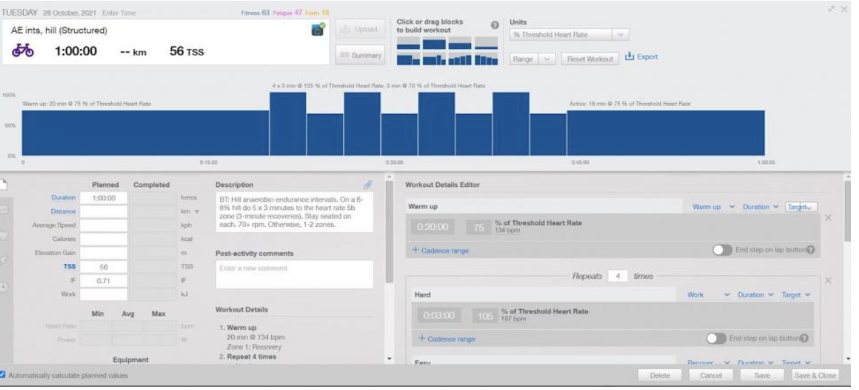Image resolution: width=859 pixels, height=390 pixels.
Task: Click the planned IF field showing 0.71
Action: click(x=102, y=280)
